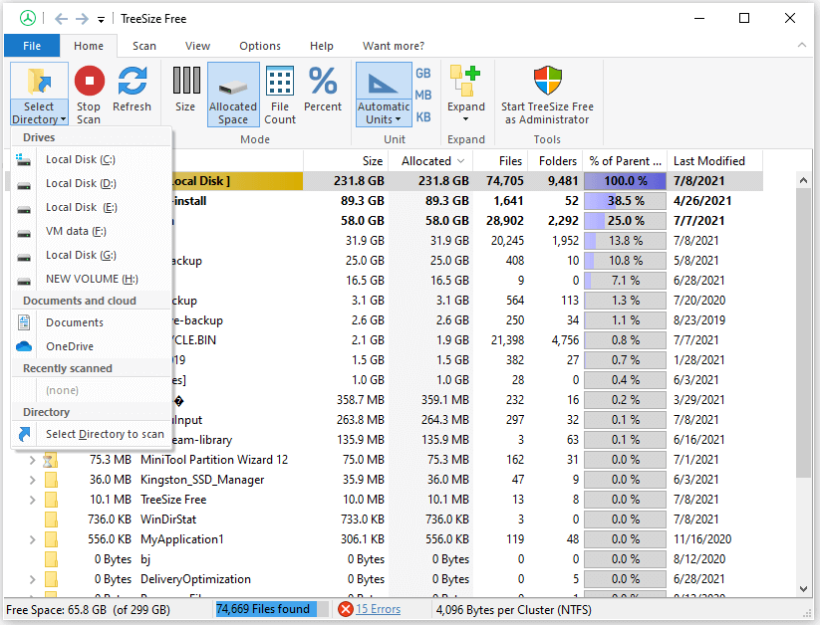This screenshot has width=820, height=625.
Task: Click the 100.0 % parent percentage bar
Action: pos(625,181)
